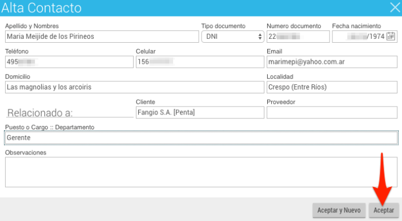
Task: Click the Domicilio address field
Action: tap(135, 87)
